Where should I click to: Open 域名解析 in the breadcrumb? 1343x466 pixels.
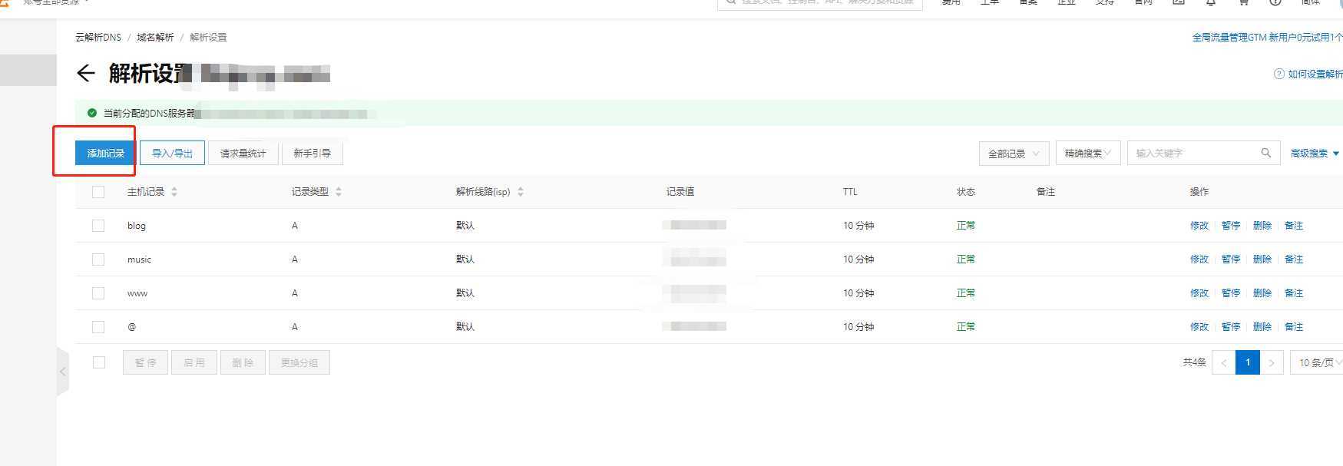click(x=155, y=37)
